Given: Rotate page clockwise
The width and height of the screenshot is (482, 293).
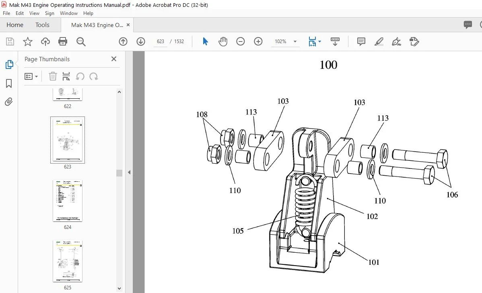Looking at the screenshot, I should [x=93, y=76].
